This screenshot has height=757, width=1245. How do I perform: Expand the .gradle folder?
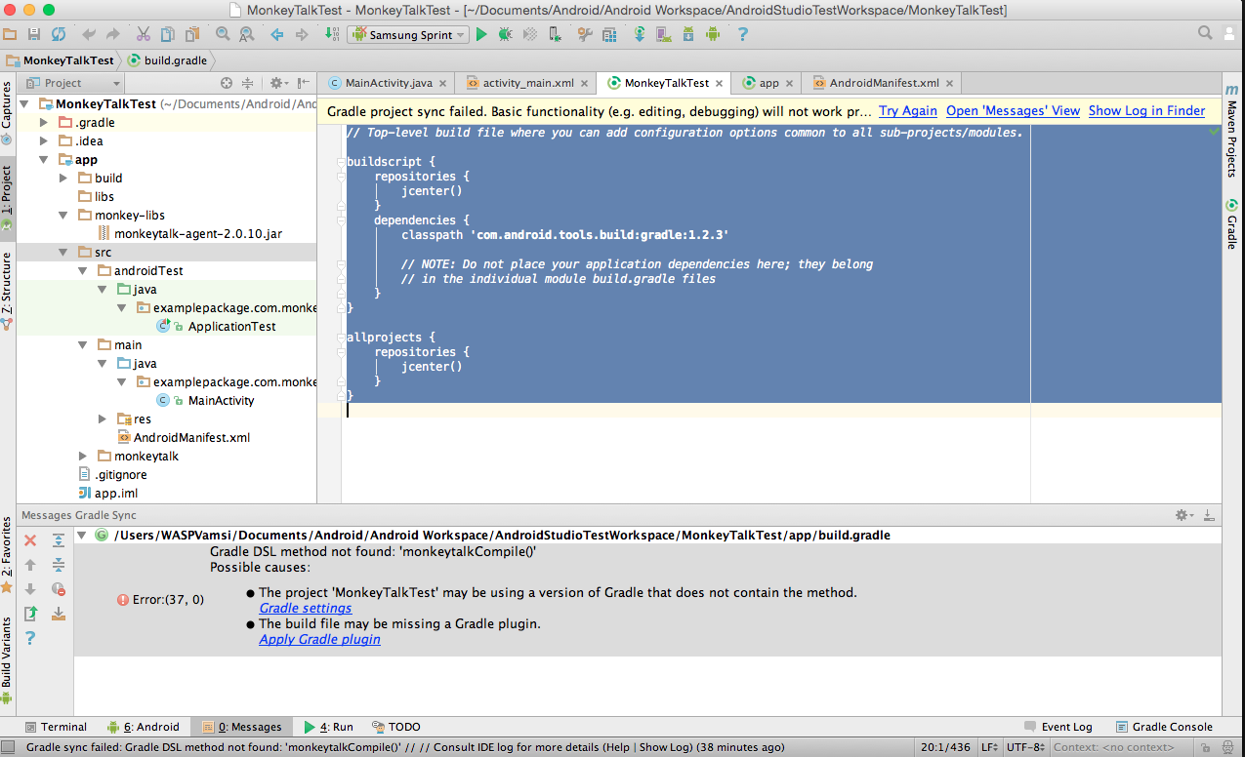pos(43,123)
